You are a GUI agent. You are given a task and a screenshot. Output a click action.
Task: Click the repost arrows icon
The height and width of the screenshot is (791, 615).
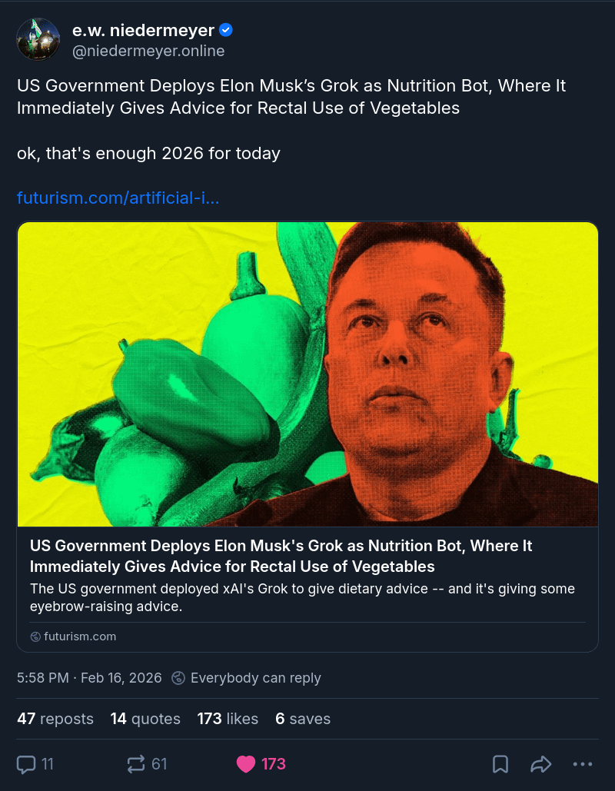tap(136, 764)
